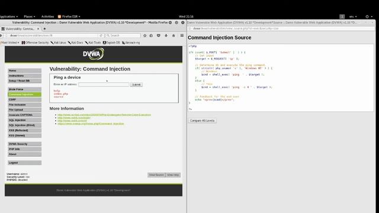
Task: Open the Kali Linux bookmark
Action: pyautogui.click(x=58, y=43)
